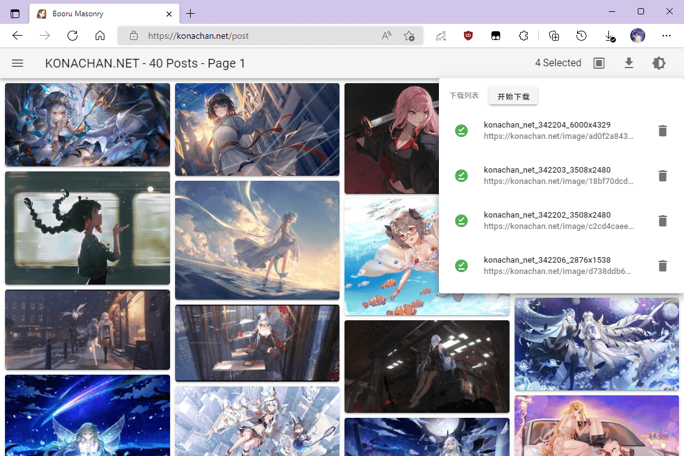Click the read aloud icon in address bar

(x=386, y=36)
